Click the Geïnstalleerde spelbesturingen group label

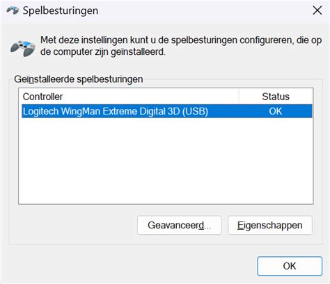click(79, 79)
